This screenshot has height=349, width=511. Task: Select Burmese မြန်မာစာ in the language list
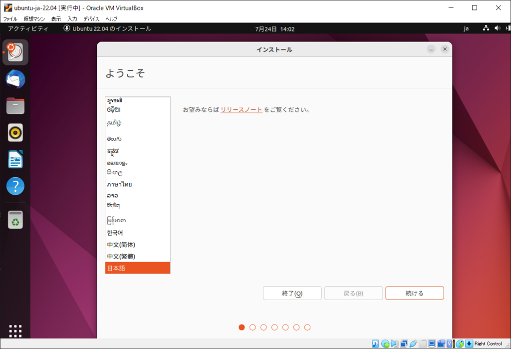point(138,220)
